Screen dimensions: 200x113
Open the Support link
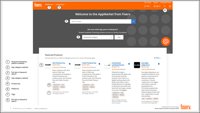[156, 3]
